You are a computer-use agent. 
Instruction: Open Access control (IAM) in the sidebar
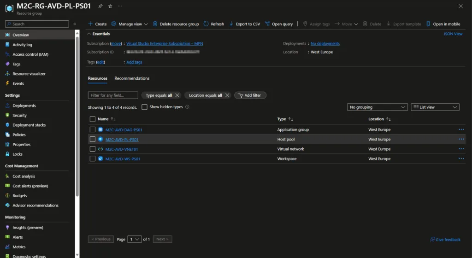(30, 54)
